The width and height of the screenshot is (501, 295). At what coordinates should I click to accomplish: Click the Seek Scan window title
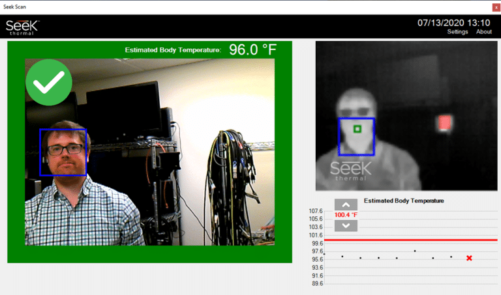[x=15, y=7]
